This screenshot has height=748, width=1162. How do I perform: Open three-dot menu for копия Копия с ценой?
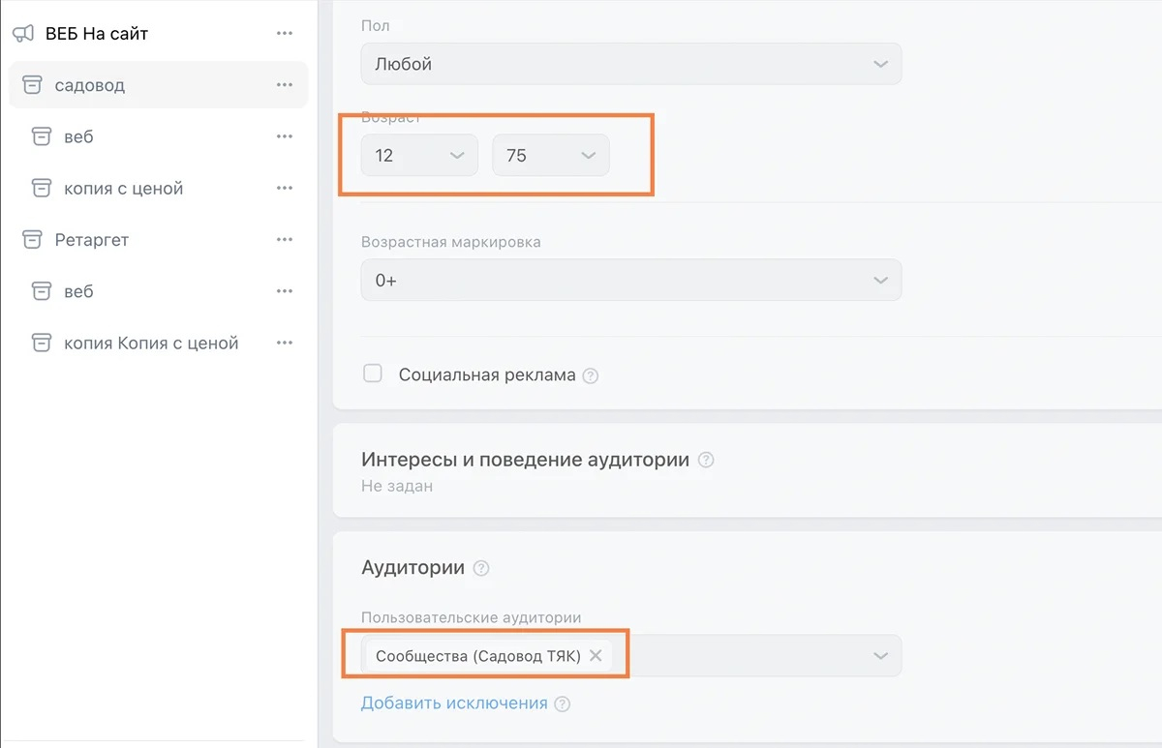click(x=284, y=344)
